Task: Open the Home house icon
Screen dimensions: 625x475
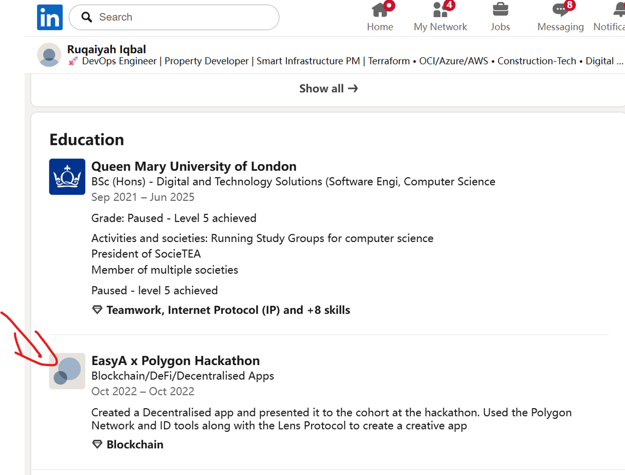Action: coord(380,9)
